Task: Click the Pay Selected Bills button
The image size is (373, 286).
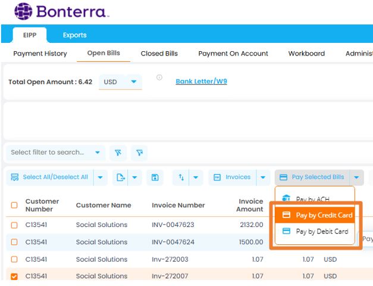Action: [312, 178]
